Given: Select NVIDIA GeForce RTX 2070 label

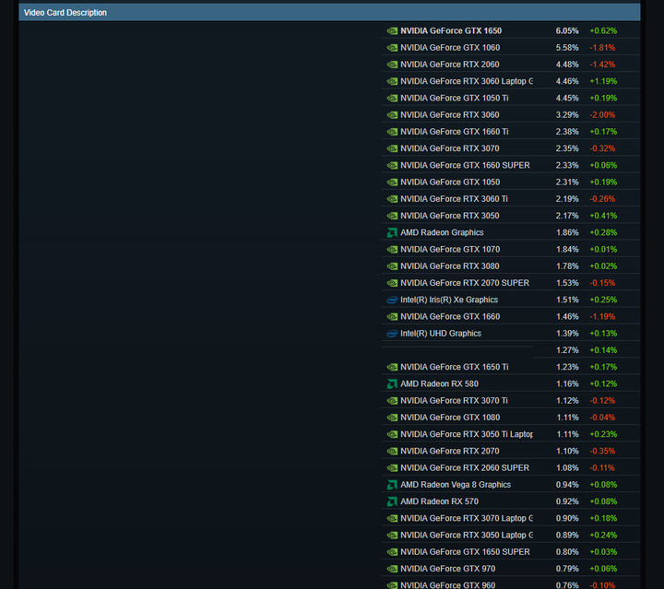Looking at the screenshot, I should 450,452.
